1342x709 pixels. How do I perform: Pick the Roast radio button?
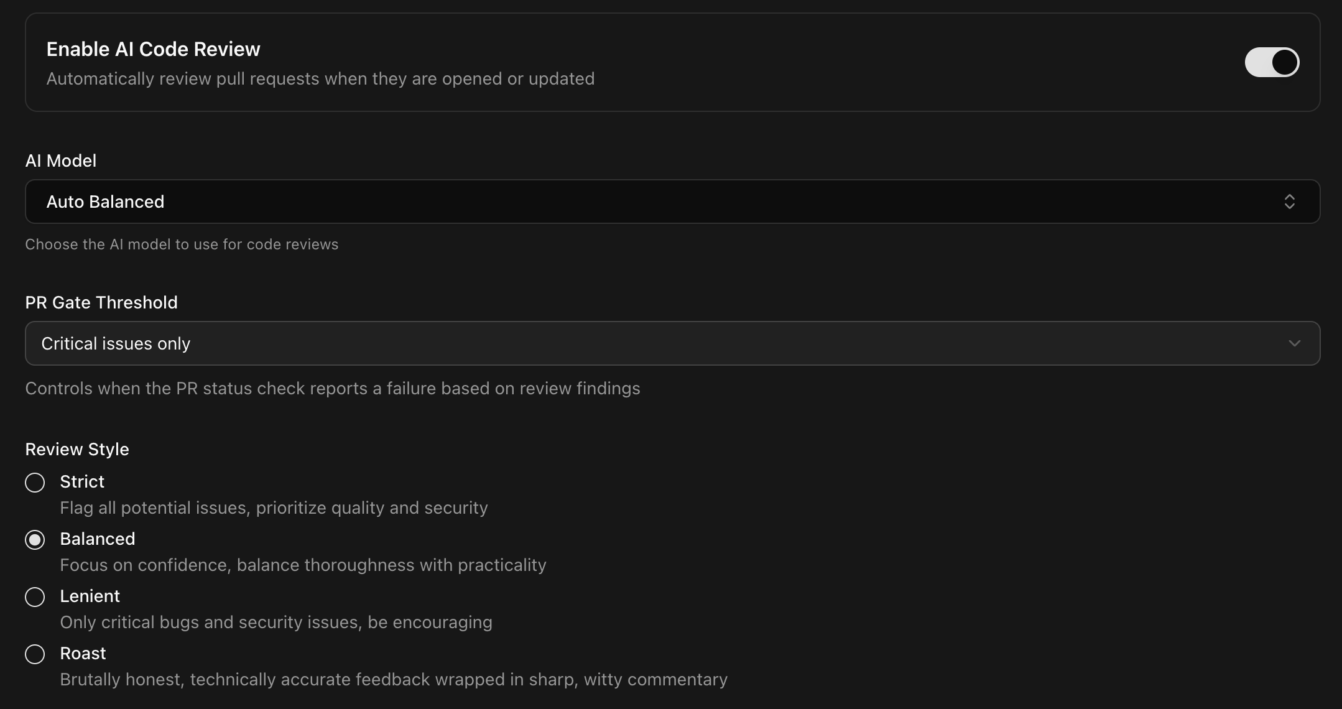35,654
